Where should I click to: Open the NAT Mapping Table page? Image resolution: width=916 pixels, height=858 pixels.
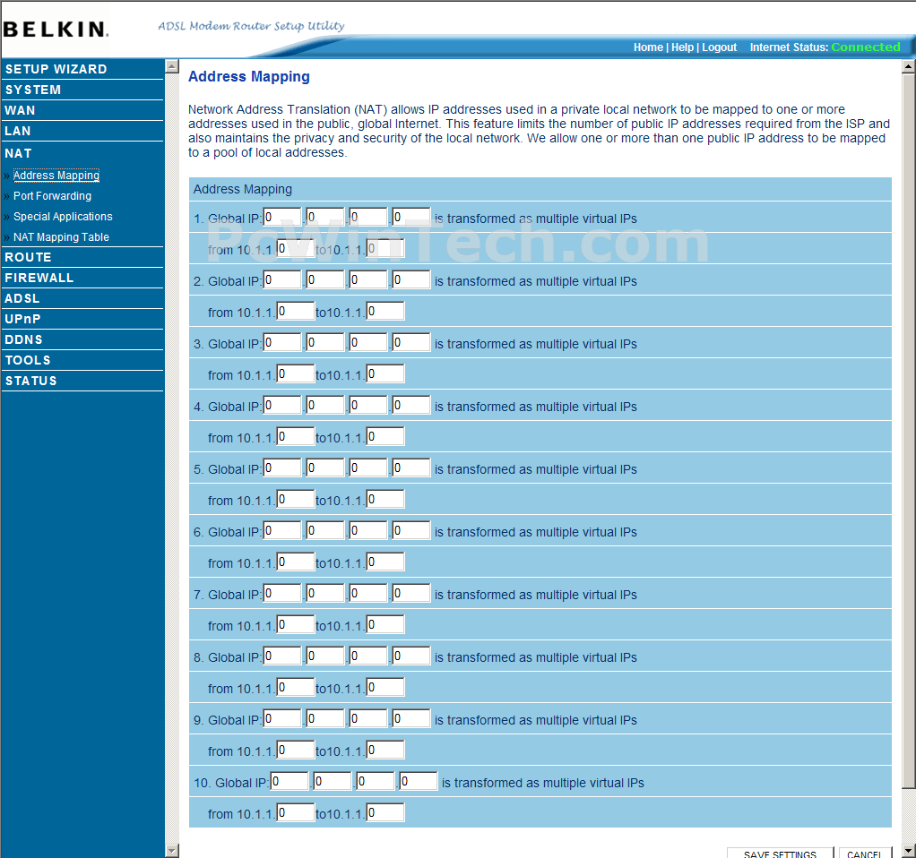pos(61,237)
